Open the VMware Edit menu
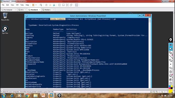This screenshot has height=98, width=175. 7,5
